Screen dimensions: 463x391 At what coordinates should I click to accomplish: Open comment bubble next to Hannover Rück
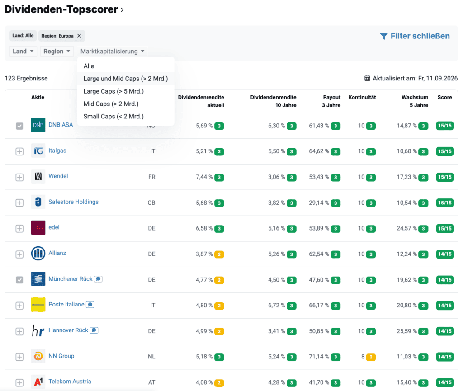click(x=94, y=330)
